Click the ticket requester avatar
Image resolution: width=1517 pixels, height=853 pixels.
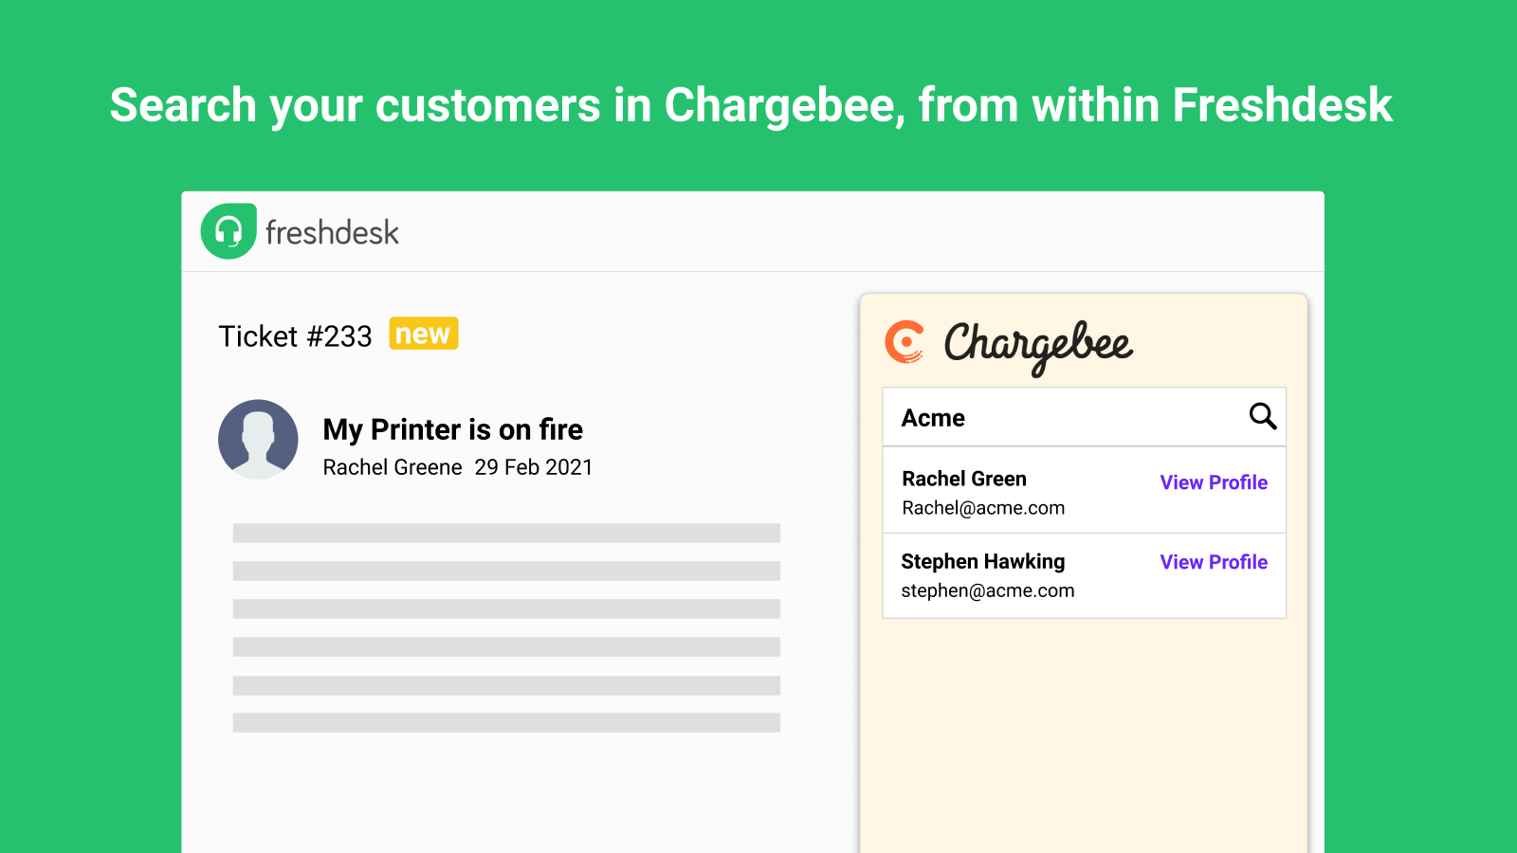pyautogui.click(x=258, y=439)
